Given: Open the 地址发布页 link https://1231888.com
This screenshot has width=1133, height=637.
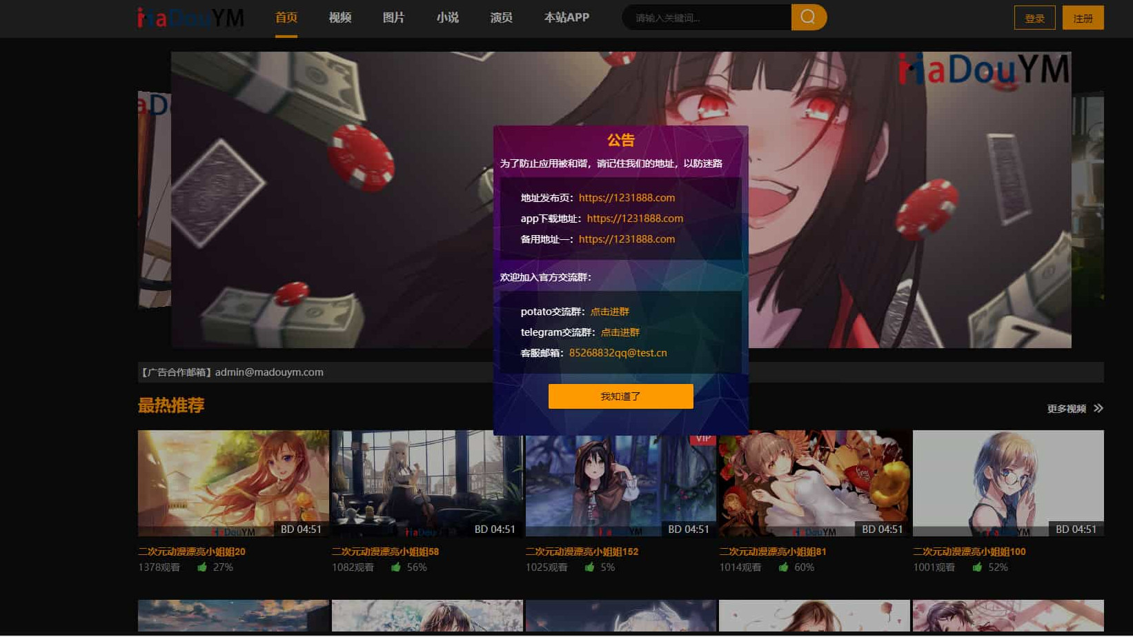Looking at the screenshot, I should (627, 198).
